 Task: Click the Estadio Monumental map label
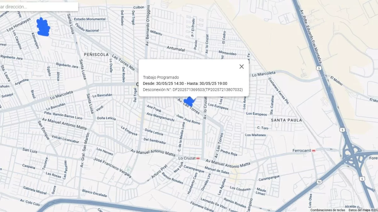coord(89,19)
